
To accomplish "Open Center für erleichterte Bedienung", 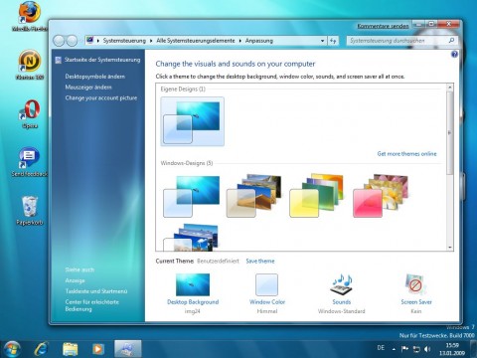I will coord(92,305).
